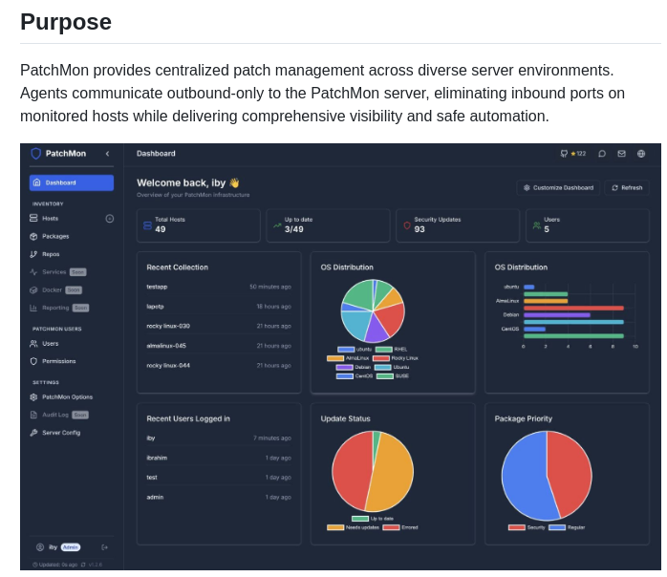Click the GitHub star count icon
The height and width of the screenshot is (577, 667).
[564, 154]
